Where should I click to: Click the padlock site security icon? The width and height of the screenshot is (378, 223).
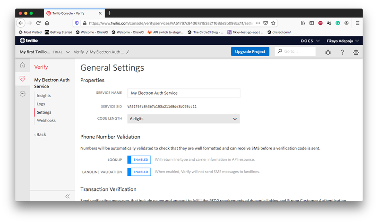(85, 23)
